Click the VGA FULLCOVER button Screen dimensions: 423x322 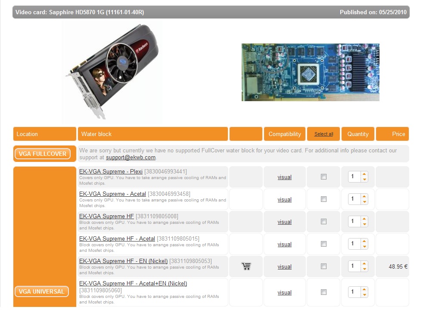click(43, 154)
